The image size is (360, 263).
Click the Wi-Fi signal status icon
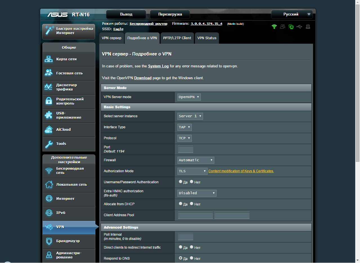pyautogui.click(x=274, y=27)
